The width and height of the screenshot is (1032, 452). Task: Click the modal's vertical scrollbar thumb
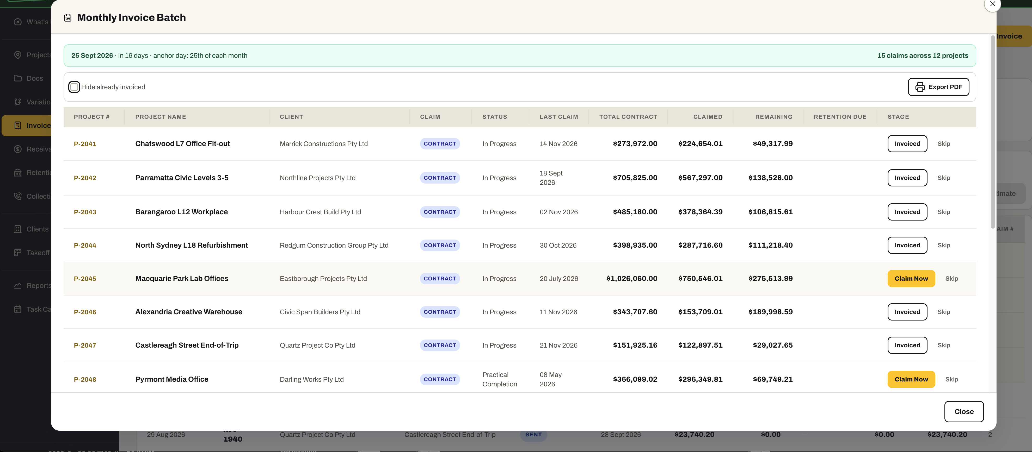pos(992,132)
